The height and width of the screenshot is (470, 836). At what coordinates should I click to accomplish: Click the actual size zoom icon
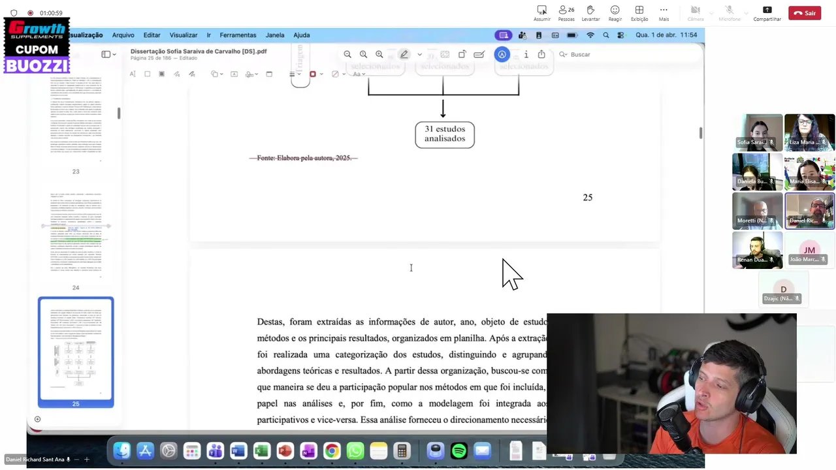pos(363,54)
